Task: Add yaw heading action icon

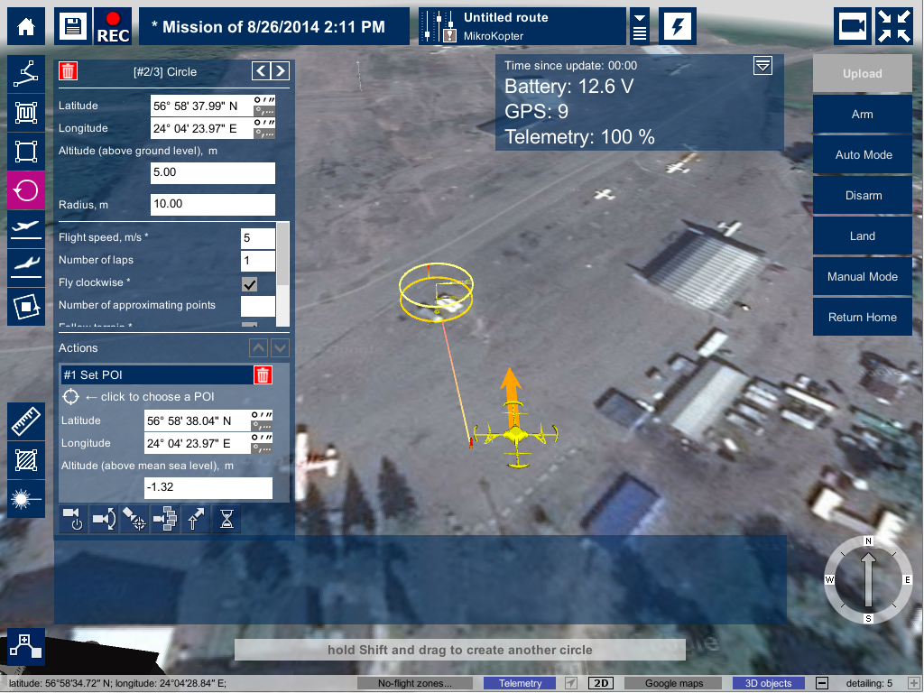Action: pyautogui.click(x=196, y=519)
